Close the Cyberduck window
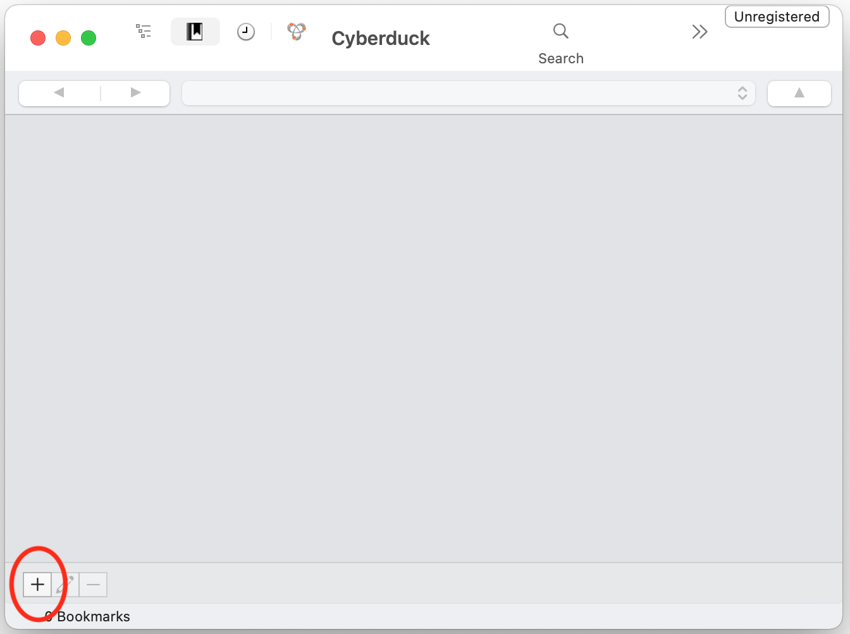Viewport: 850px width, 634px height. pyautogui.click(x=38, y=38)
